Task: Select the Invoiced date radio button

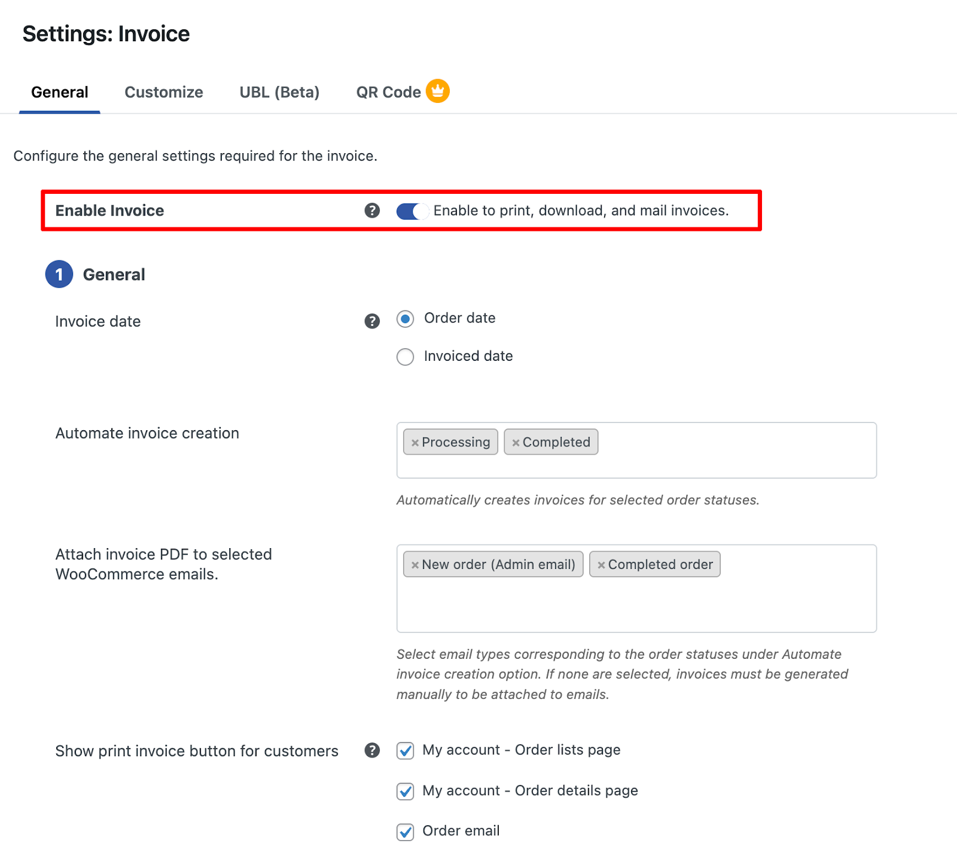Action: (x=405, y=357)
